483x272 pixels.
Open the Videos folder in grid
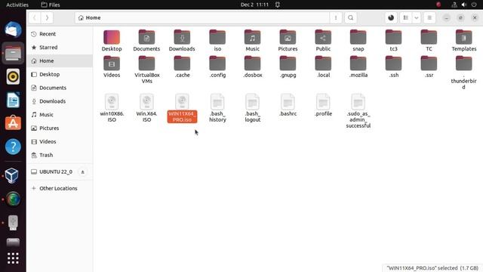coord(112,63)
